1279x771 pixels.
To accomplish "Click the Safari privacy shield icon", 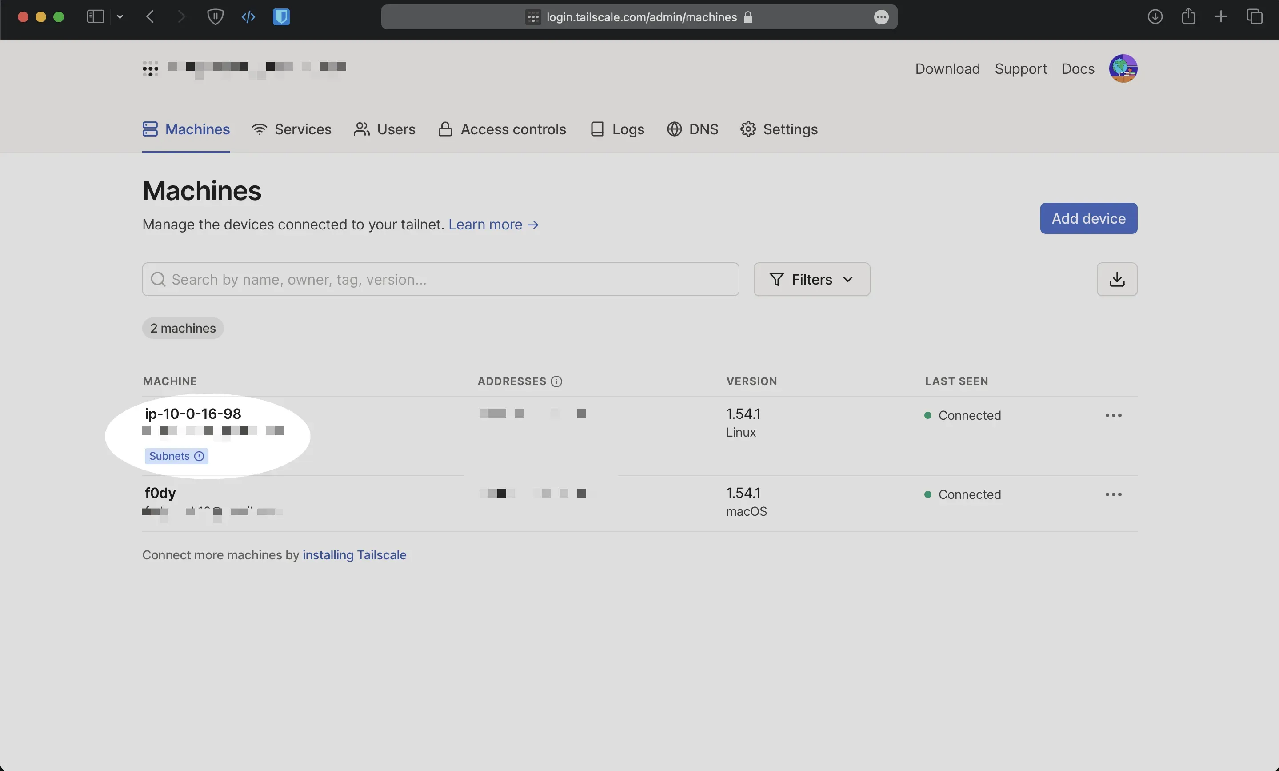I will [x=215, y=17].
